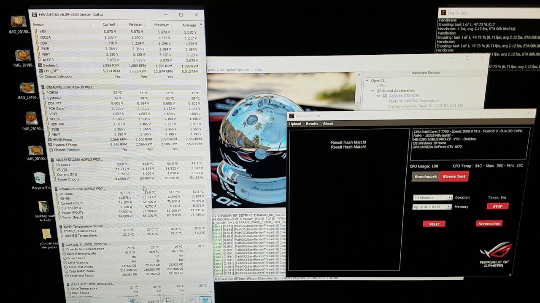Click the Drive Airflow Temperature icon
The width and height of the screenshot is (540, 303).
[x=63, y=249]
